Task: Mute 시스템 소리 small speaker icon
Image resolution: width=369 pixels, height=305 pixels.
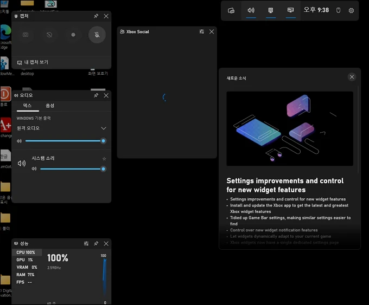Action: (x=34, y=168)
